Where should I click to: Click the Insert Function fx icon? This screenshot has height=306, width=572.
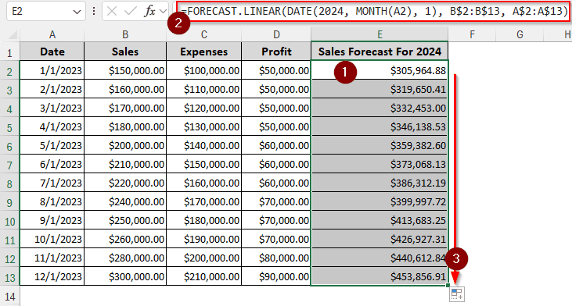149,11
